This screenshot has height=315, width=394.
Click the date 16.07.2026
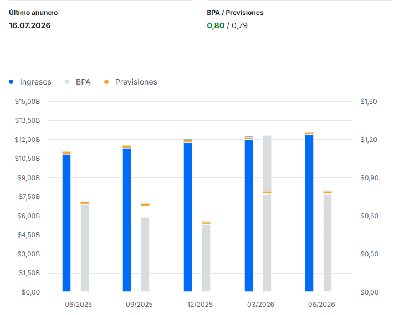(30, 25)
